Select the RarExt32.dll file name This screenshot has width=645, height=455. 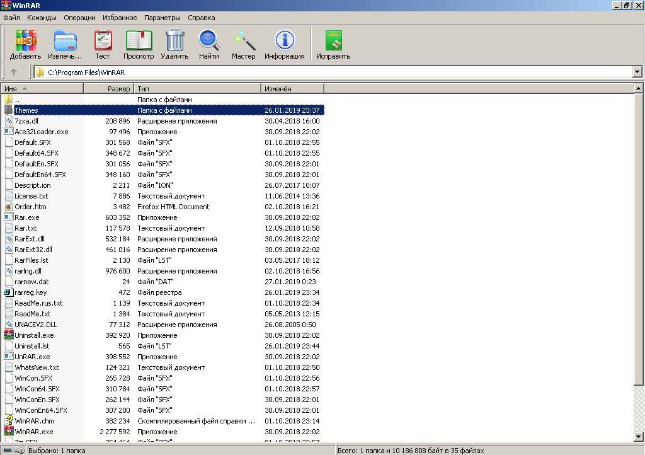(x=33, y=250)
